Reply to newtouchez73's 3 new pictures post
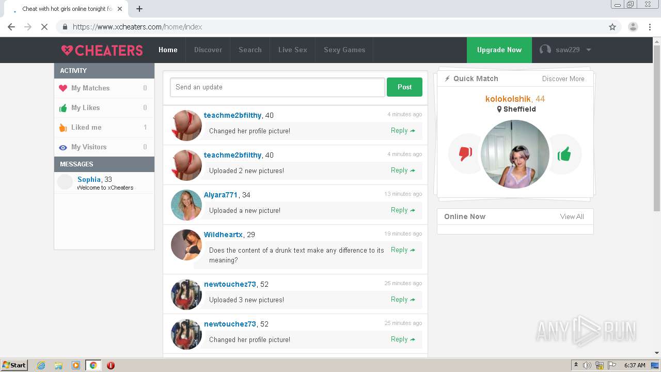Image resolution: width=661 pixels, height=372 pixels. [403, 299]
